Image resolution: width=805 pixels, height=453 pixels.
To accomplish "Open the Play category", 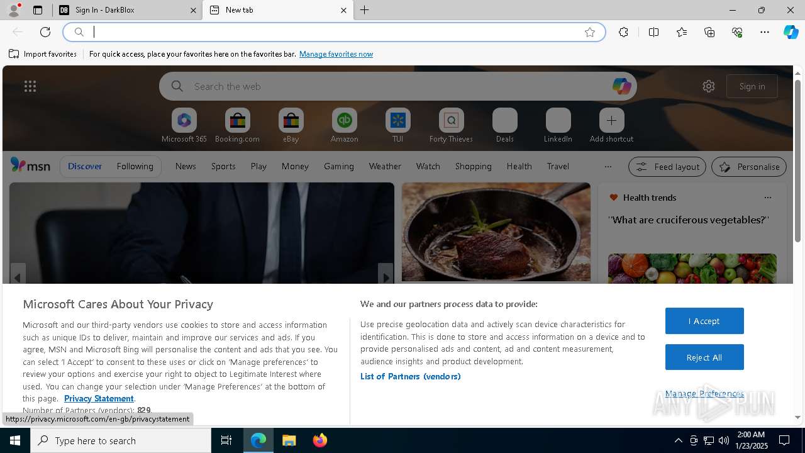I will [258, 166].
